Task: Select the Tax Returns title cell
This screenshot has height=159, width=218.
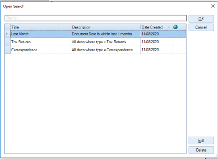Action: 40,42
